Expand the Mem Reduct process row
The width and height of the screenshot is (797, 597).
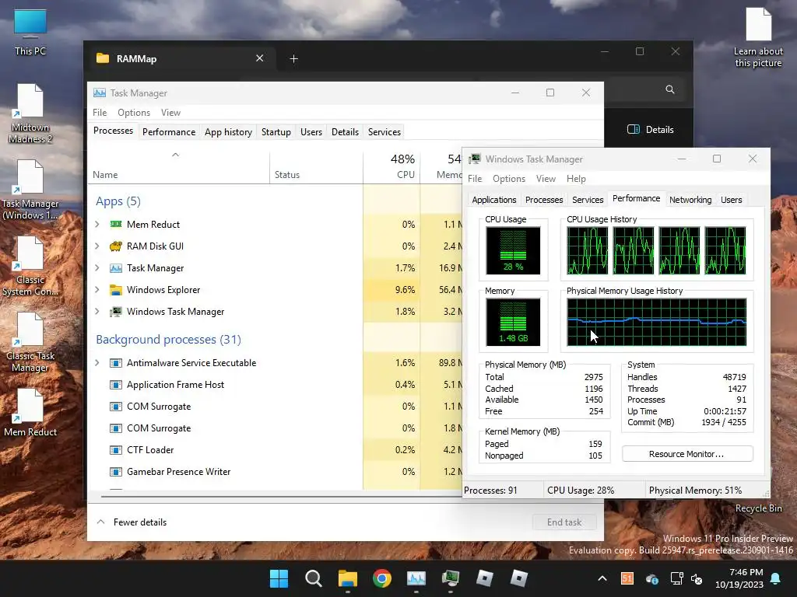coord(97,224)
